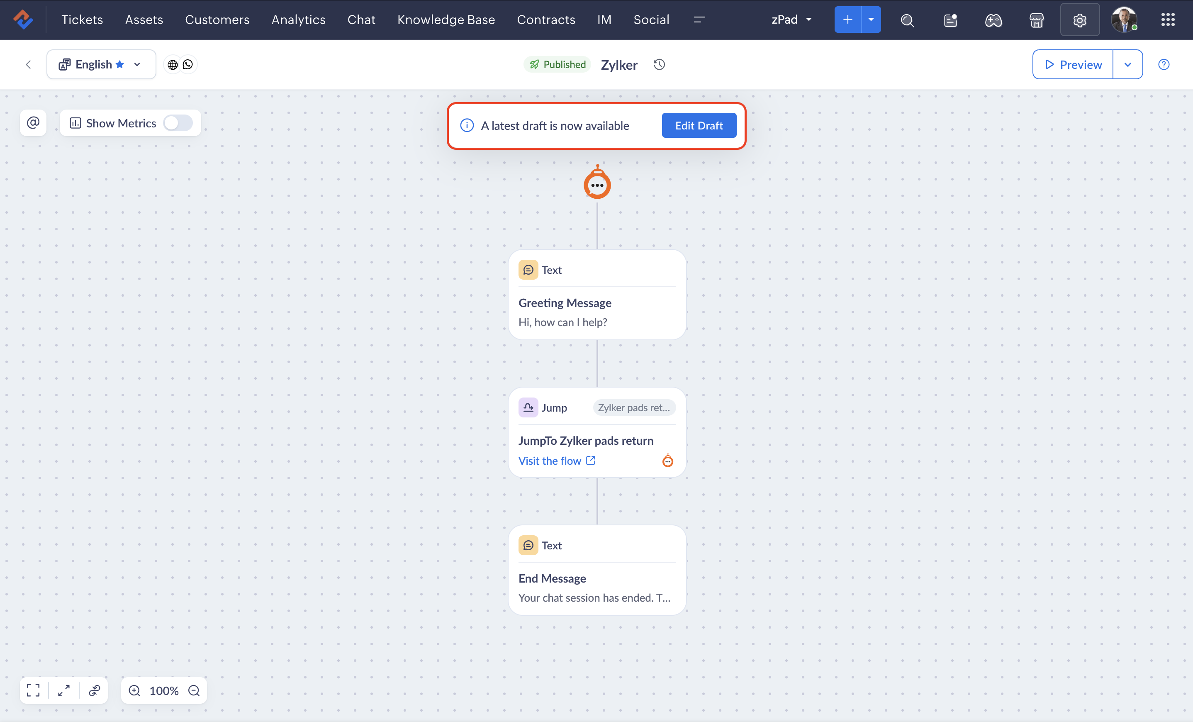Toggle the Show Metrics switch
The width and height of the screenshot is (1193, 722).
tap(178, 123)
